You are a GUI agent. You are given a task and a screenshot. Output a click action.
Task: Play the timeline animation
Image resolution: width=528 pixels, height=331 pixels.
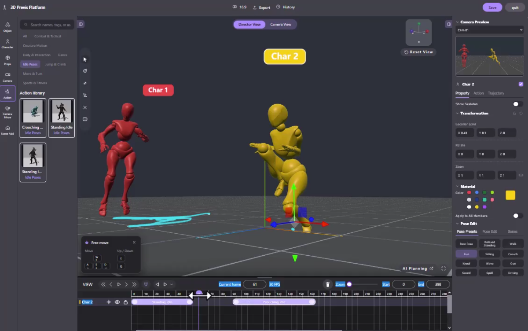coord(119,284)
